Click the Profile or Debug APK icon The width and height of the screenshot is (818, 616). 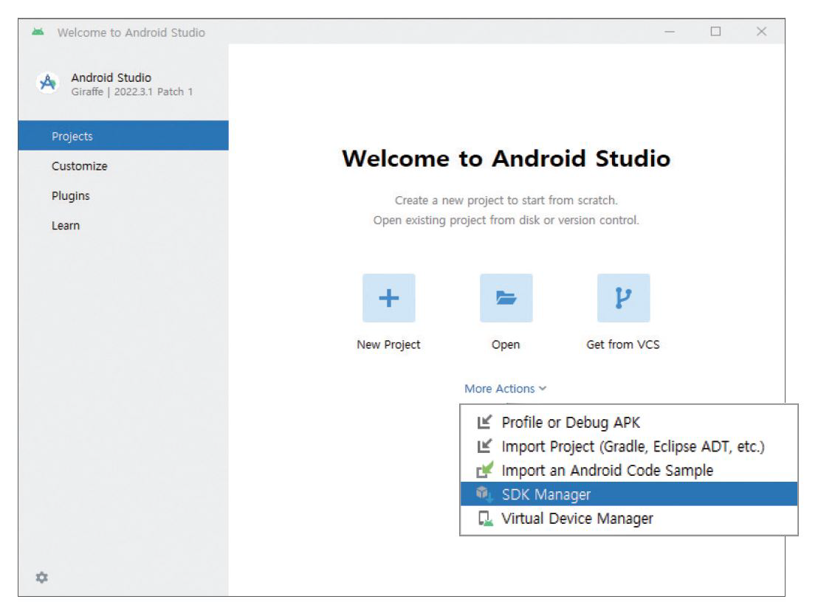click(x=484, y=422)
